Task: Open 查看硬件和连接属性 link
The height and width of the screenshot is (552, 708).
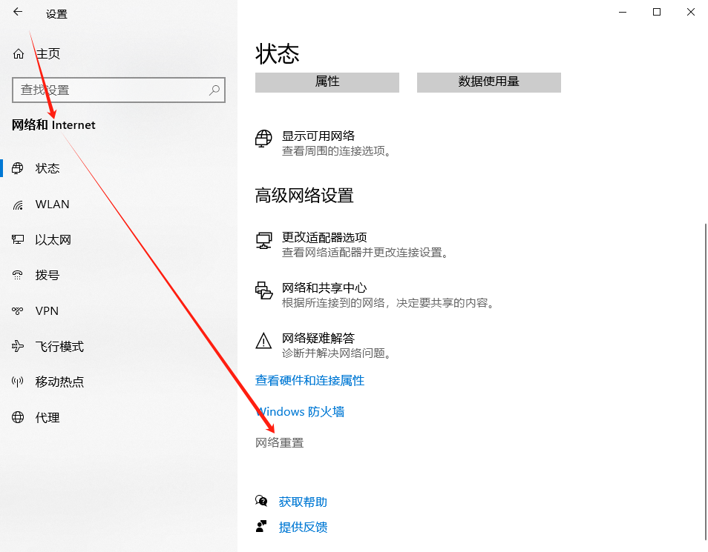Action: point(309,381)
